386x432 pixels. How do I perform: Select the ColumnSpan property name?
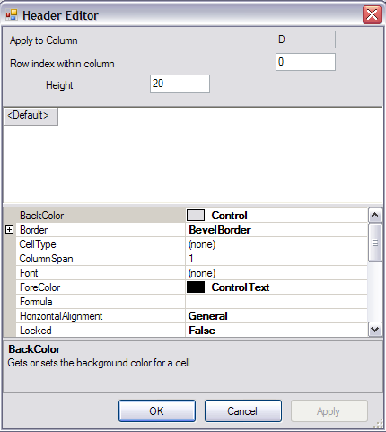47,259
